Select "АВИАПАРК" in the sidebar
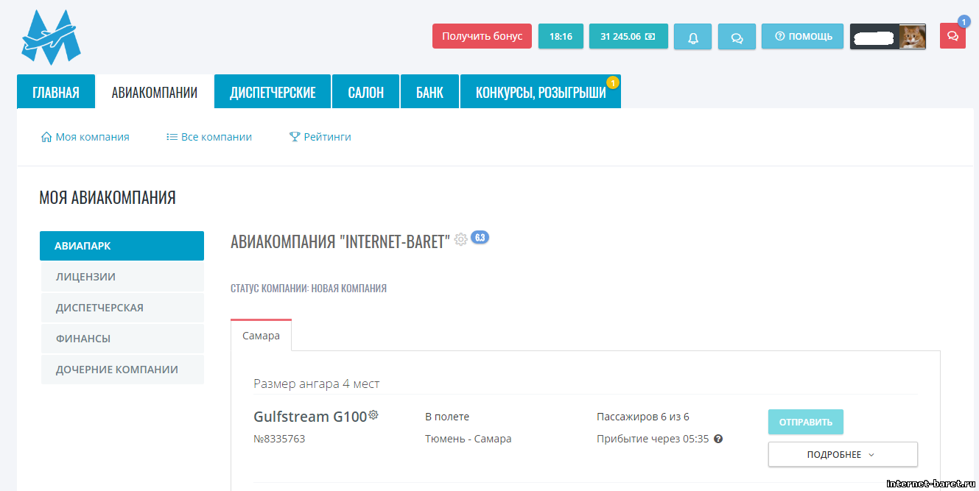 coord(122,246)
